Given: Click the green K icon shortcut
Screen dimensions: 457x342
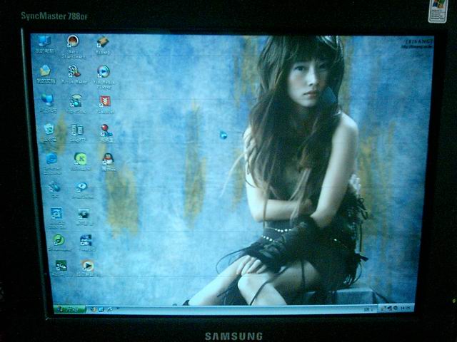Looking at the screenshot, I should pos(81,158).
